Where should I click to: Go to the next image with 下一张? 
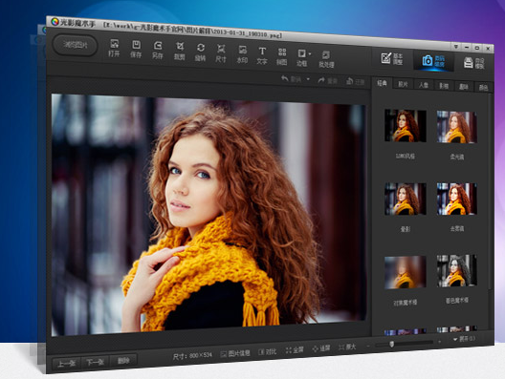(x=95, y=362)
